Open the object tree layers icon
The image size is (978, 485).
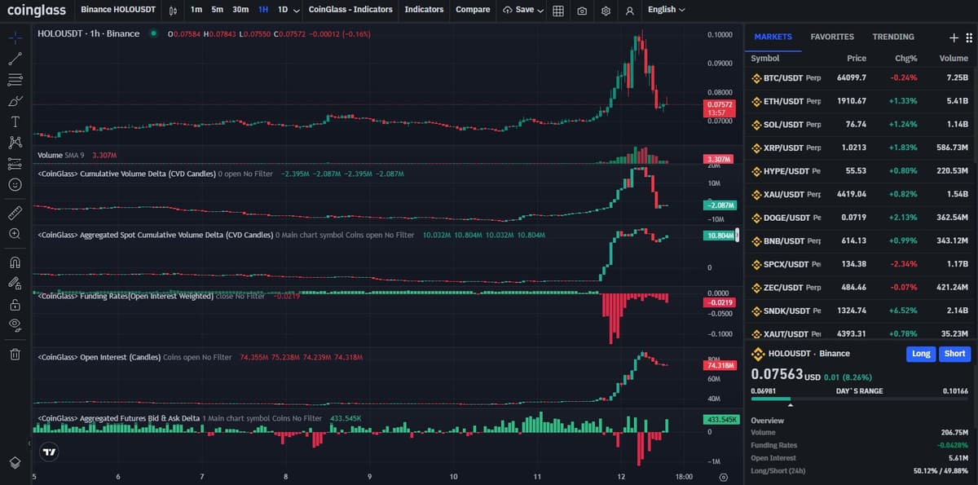click(x=15, y=462)
